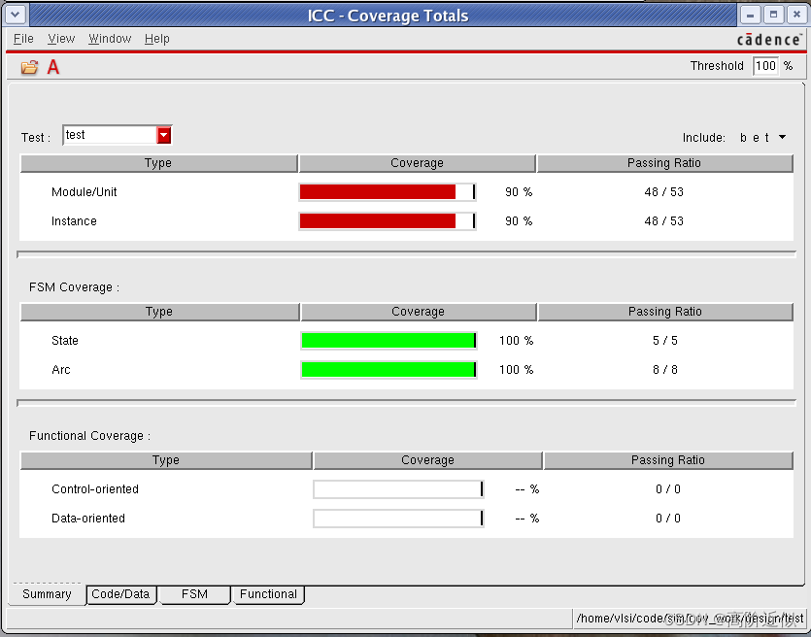Open the File menu

(x=23, y=39)
